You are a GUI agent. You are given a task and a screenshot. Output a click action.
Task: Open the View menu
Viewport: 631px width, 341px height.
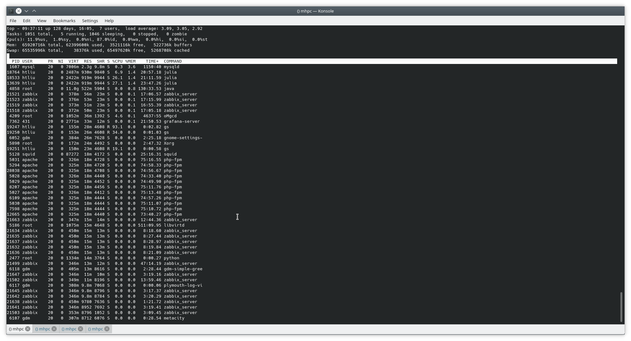coord(42,21)
